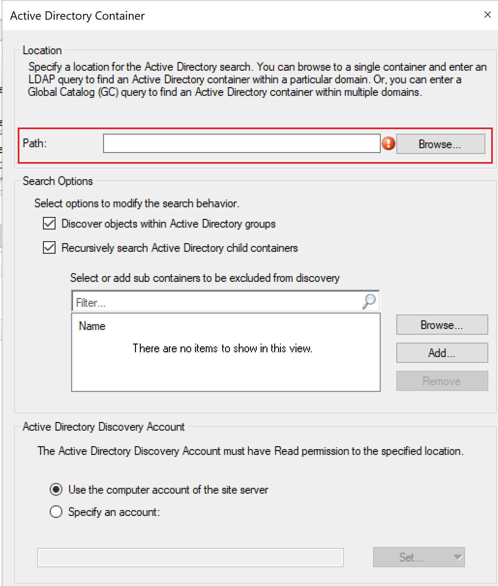This screenshot has width=498, height=586.
Task: Click the Set... button label
Action: [411, 557]
